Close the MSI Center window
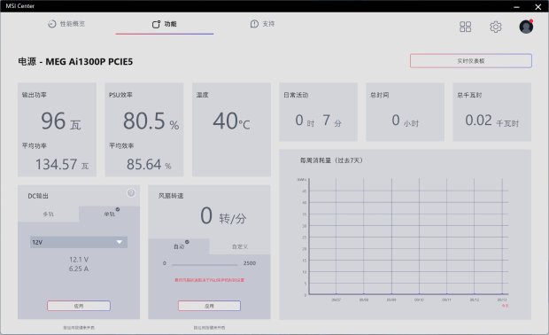 click(x=538, y=7)
